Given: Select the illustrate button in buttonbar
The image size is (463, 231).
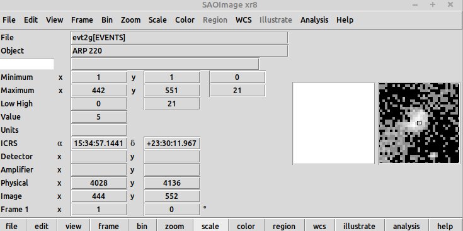Looking at the screenshot, I should 359,226.
